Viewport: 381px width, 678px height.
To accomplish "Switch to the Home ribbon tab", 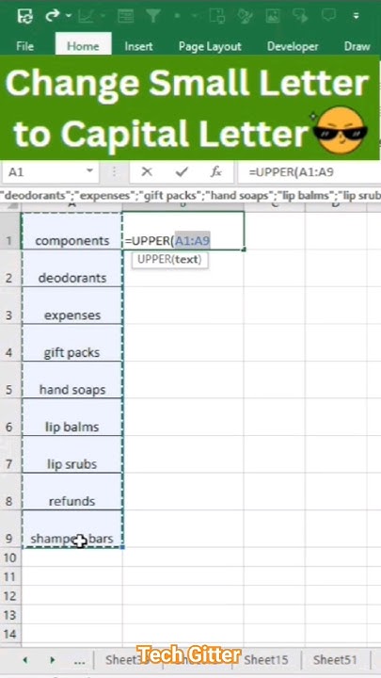I will click(x=83, y=45).
